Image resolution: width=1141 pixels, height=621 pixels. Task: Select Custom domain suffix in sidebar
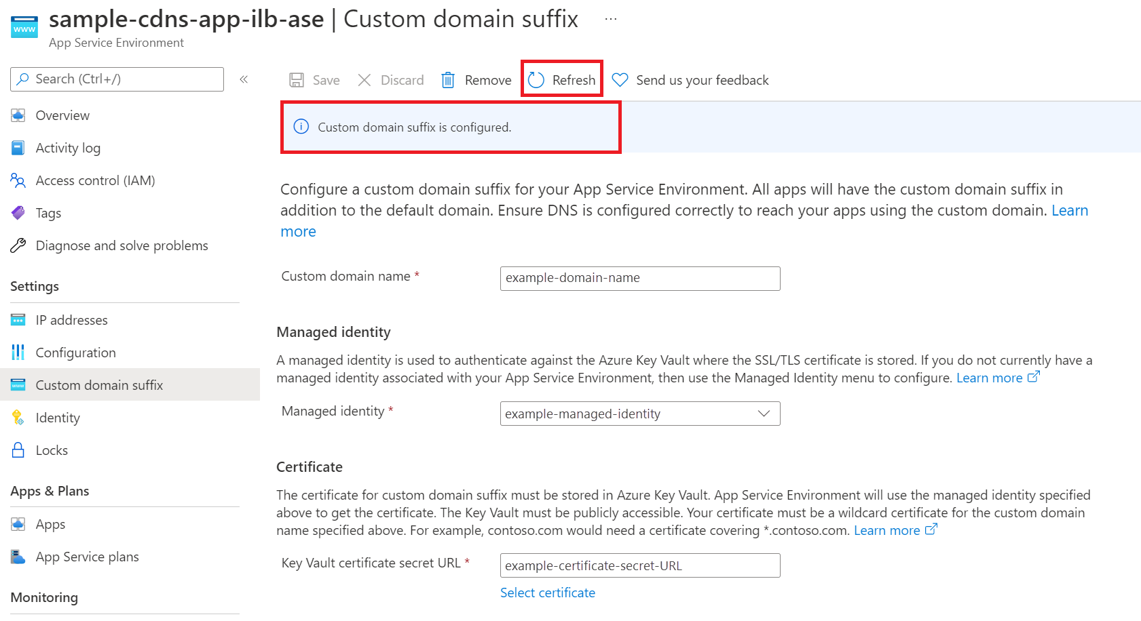coord(100,385)
